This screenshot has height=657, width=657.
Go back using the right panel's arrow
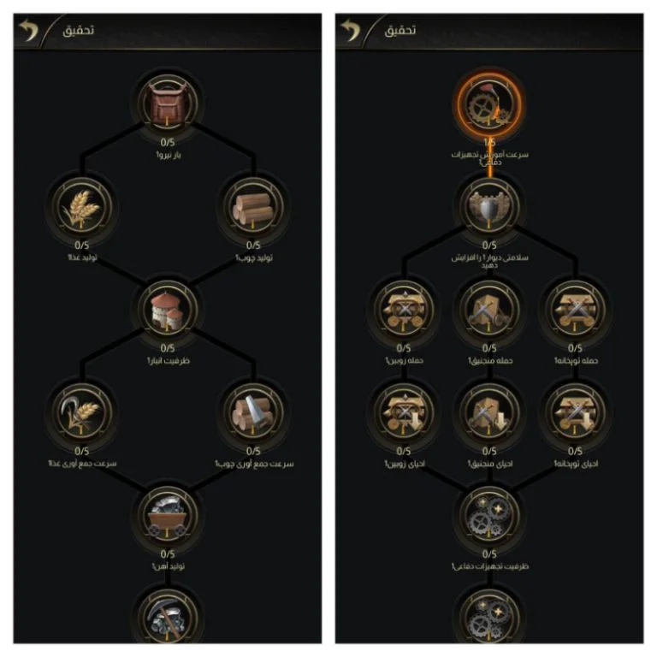350,30
